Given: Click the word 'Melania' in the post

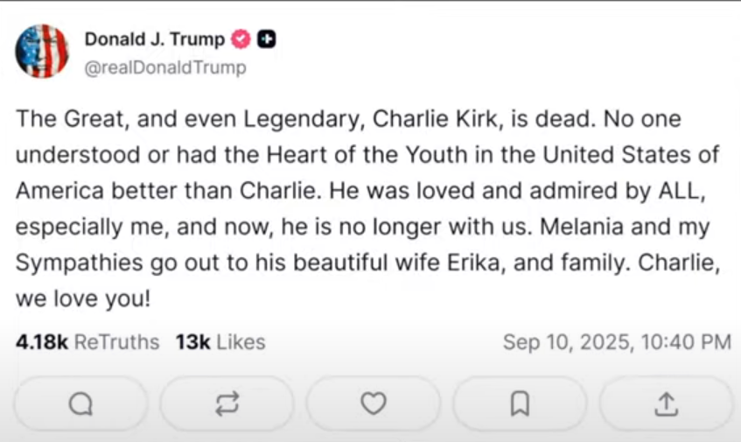Looking at the screenshot, I should click(583, 226).
